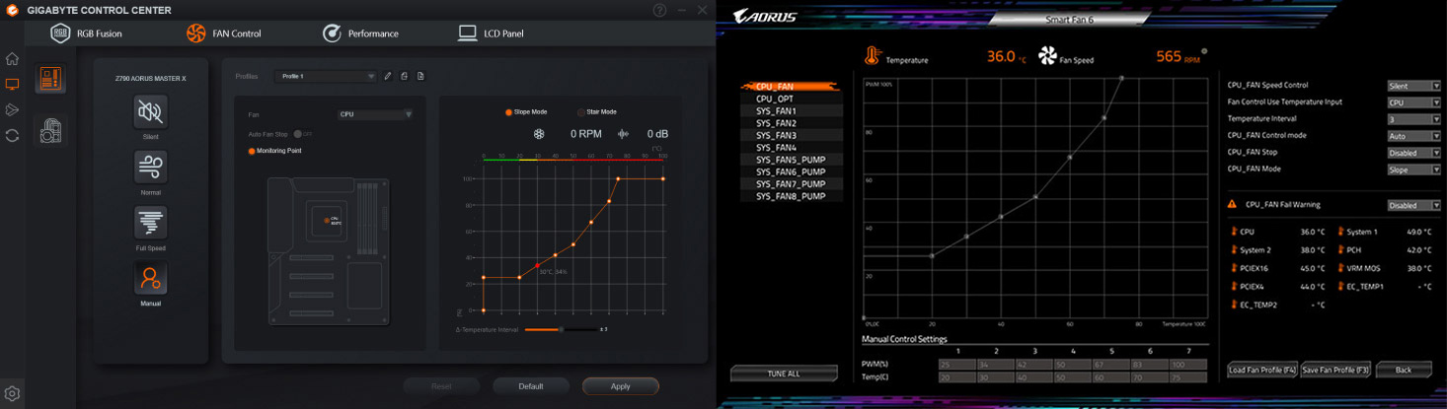This screenshot has height=409, width=1447.
Task: Select Slope Mode radio button
Action: [x=508, y=112]
